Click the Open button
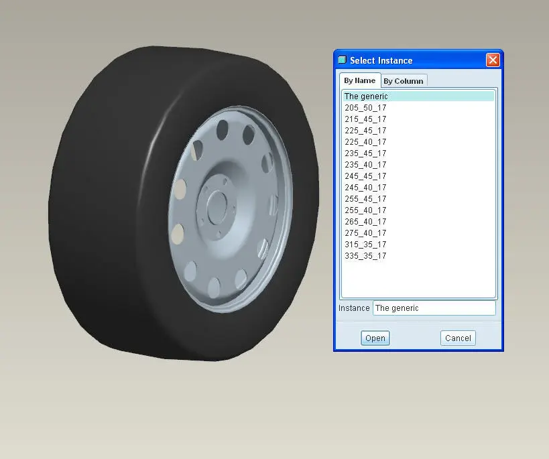The width and height of the screenshot is (549, 459). tap(375, 338)
